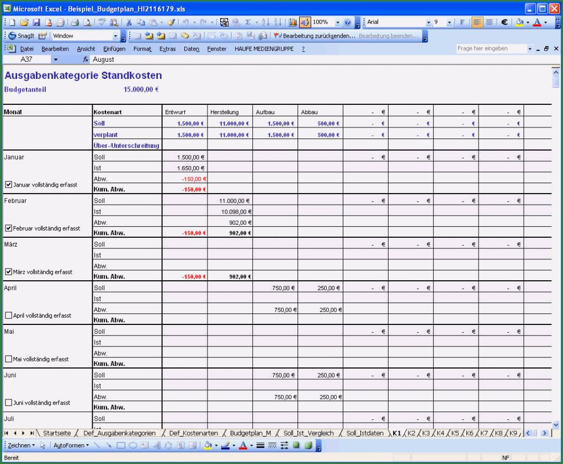Launch the Chart Wizard
Screen dimensions: 563x464
pos(294,23)
